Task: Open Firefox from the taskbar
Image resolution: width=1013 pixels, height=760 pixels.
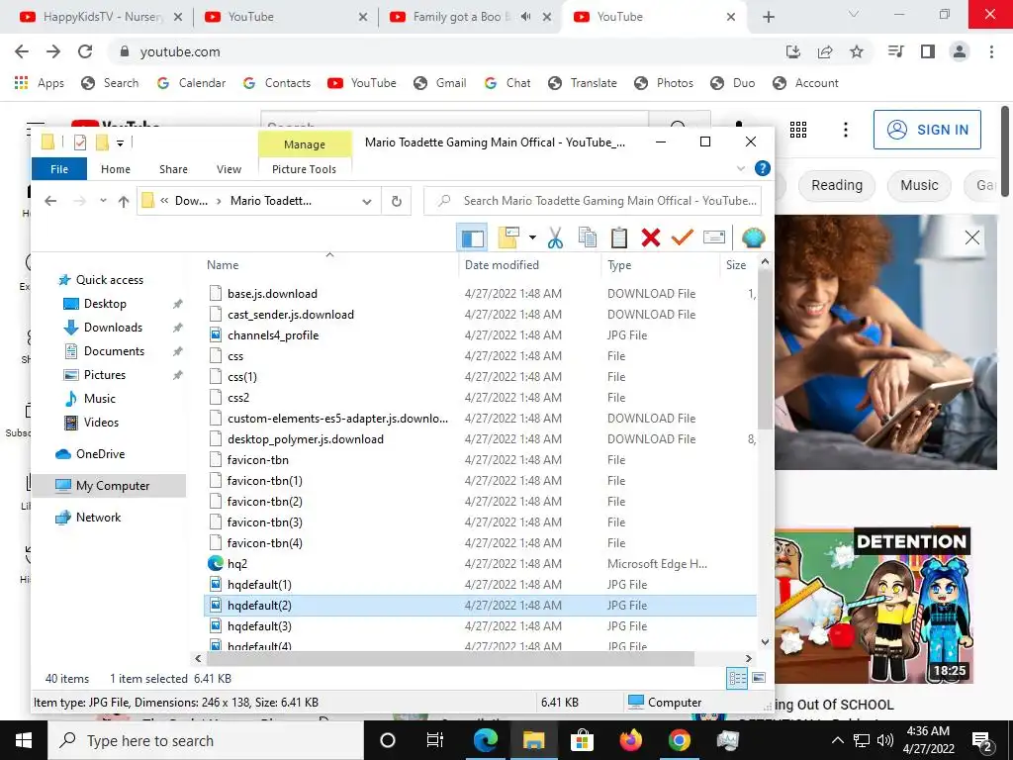Action: pos(630,740)
